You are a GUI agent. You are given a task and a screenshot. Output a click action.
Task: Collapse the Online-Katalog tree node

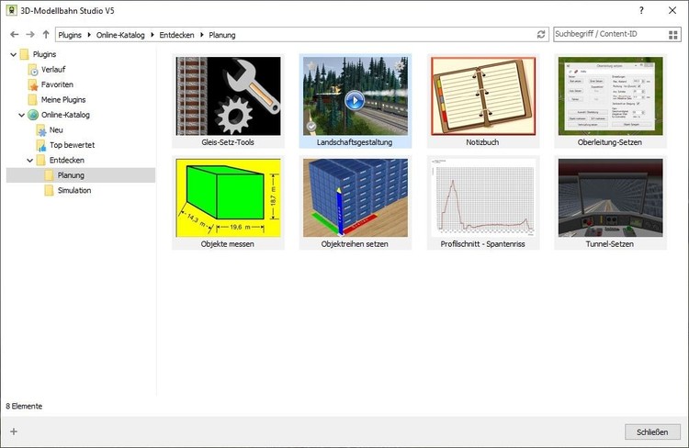click(21, 115)
